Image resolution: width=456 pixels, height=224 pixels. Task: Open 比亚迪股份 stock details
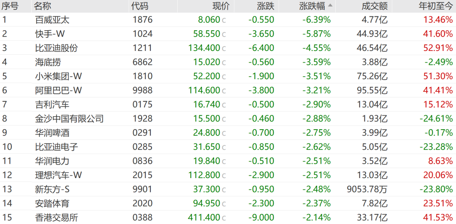[56, 48]
